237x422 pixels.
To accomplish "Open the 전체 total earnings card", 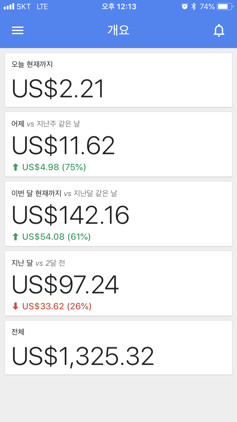I will (118, 348).
